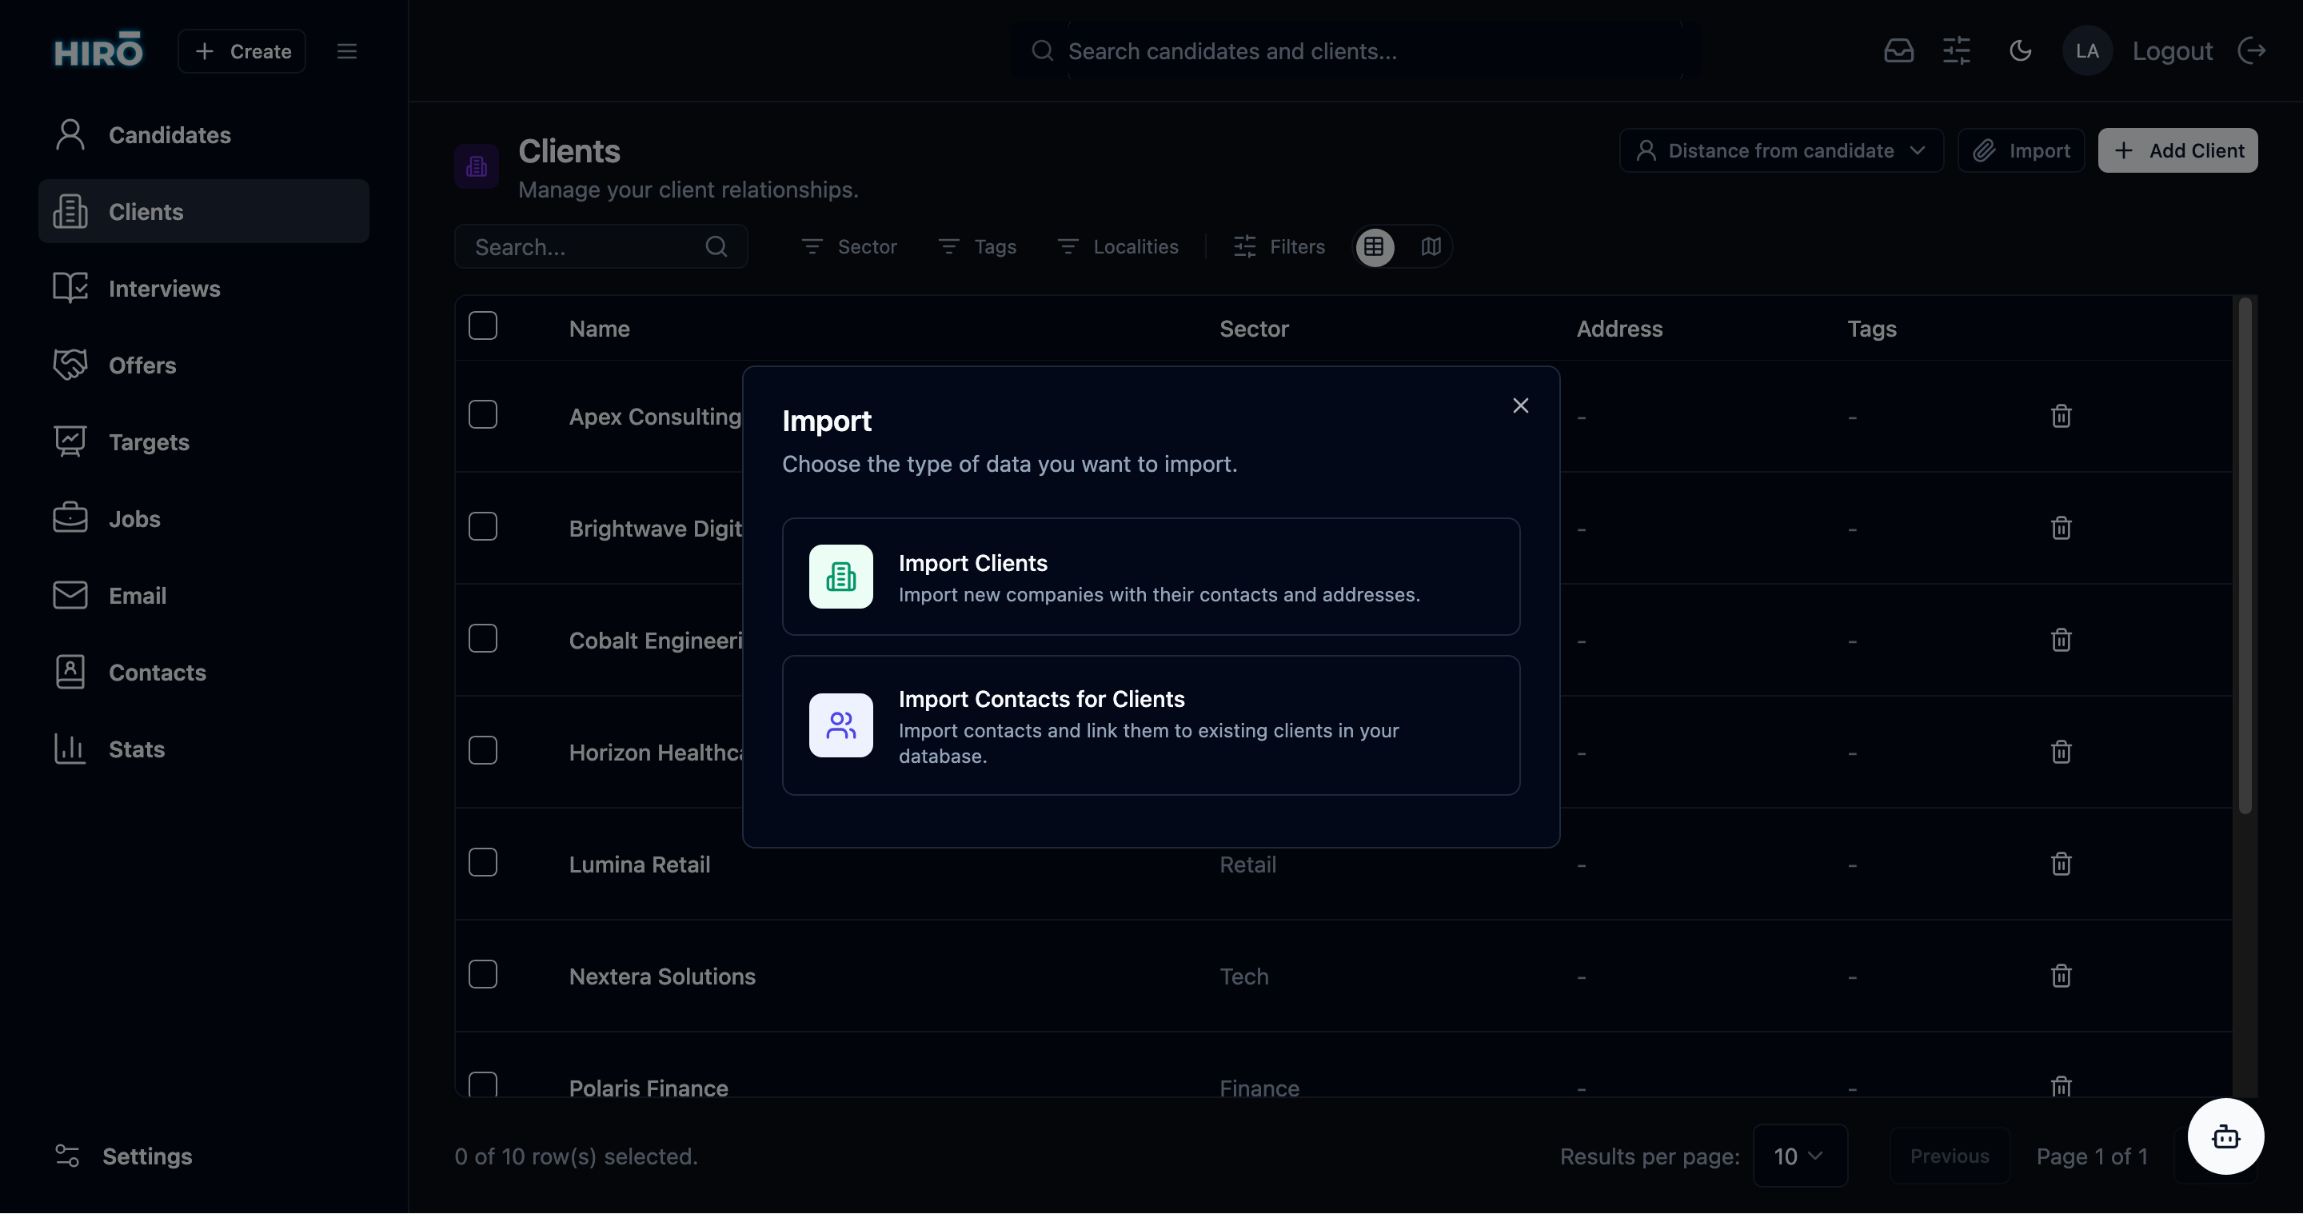Check the select-all checkbox in table header
2303x1214 pixels.
click(484, 325)
